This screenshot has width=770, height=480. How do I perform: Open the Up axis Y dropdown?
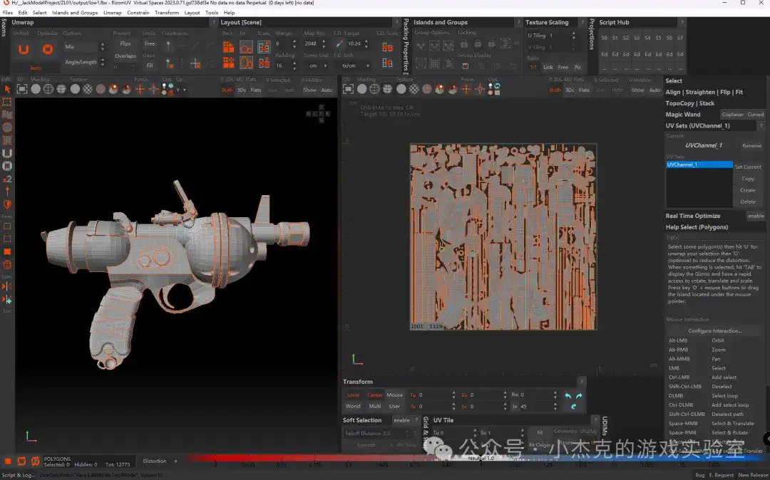(x=181, y=90)
